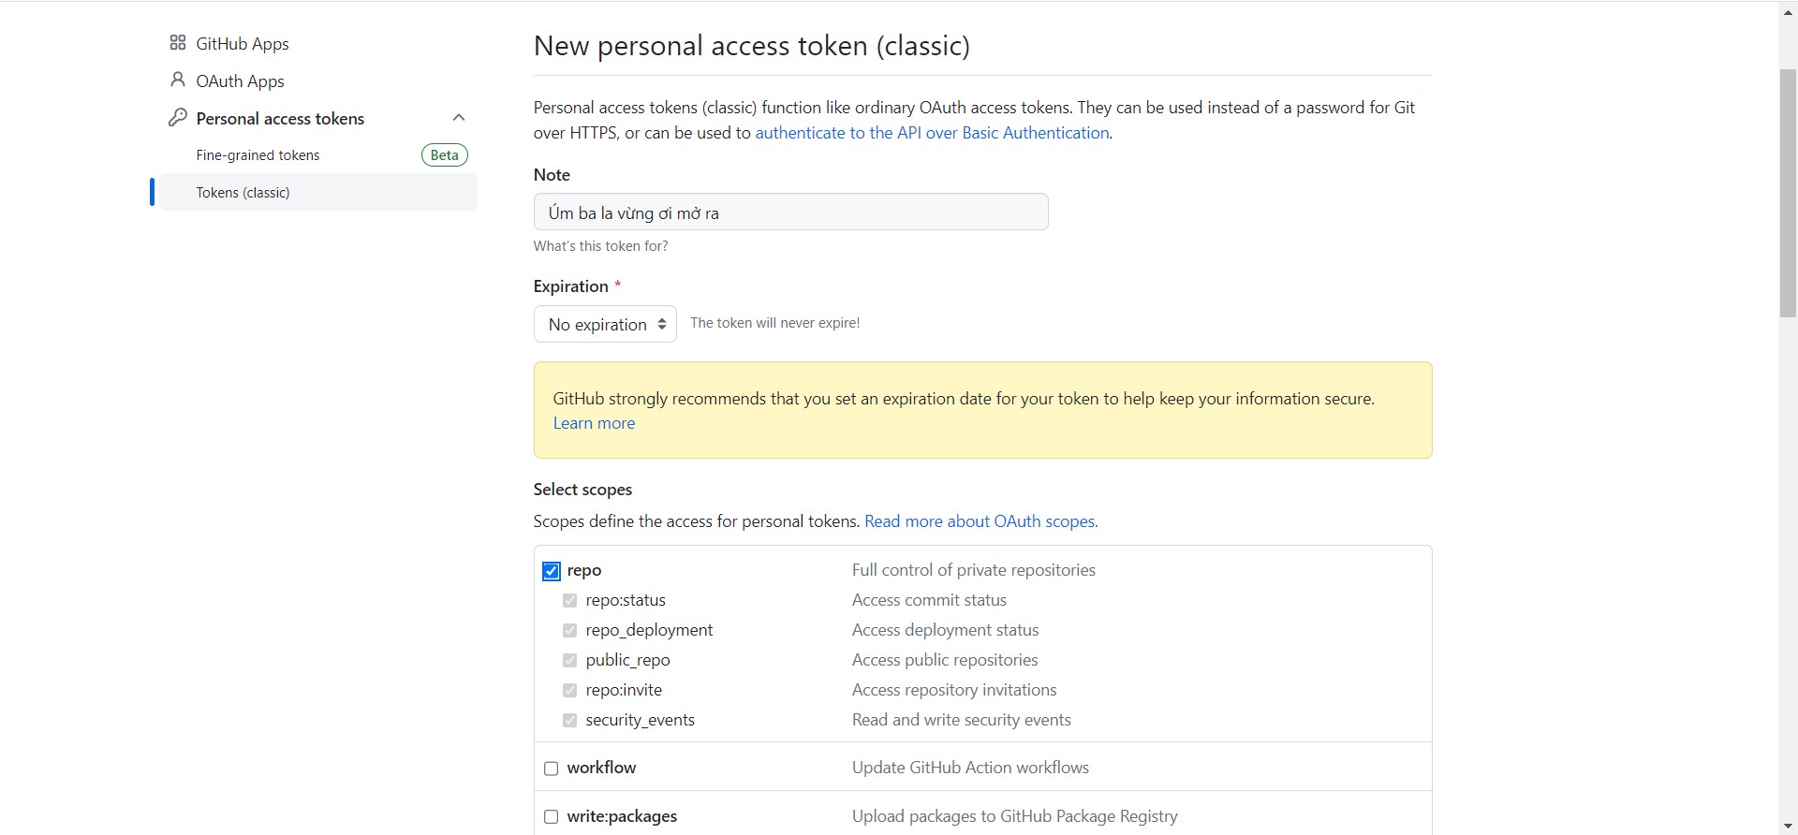
Task: Collapse the Personal access tokens section
Action: (459, 118)
